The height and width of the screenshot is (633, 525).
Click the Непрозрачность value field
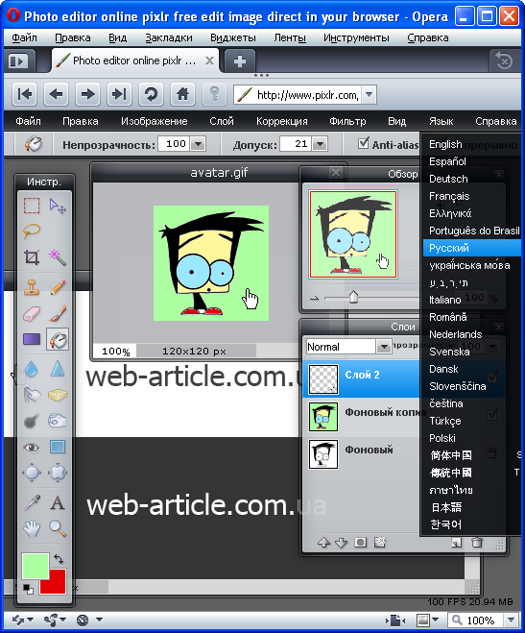[174, 144]
